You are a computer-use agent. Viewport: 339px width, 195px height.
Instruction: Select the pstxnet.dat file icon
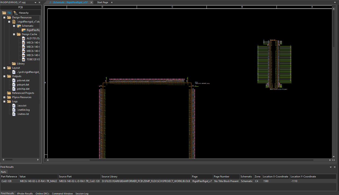(x=14, y=80)
